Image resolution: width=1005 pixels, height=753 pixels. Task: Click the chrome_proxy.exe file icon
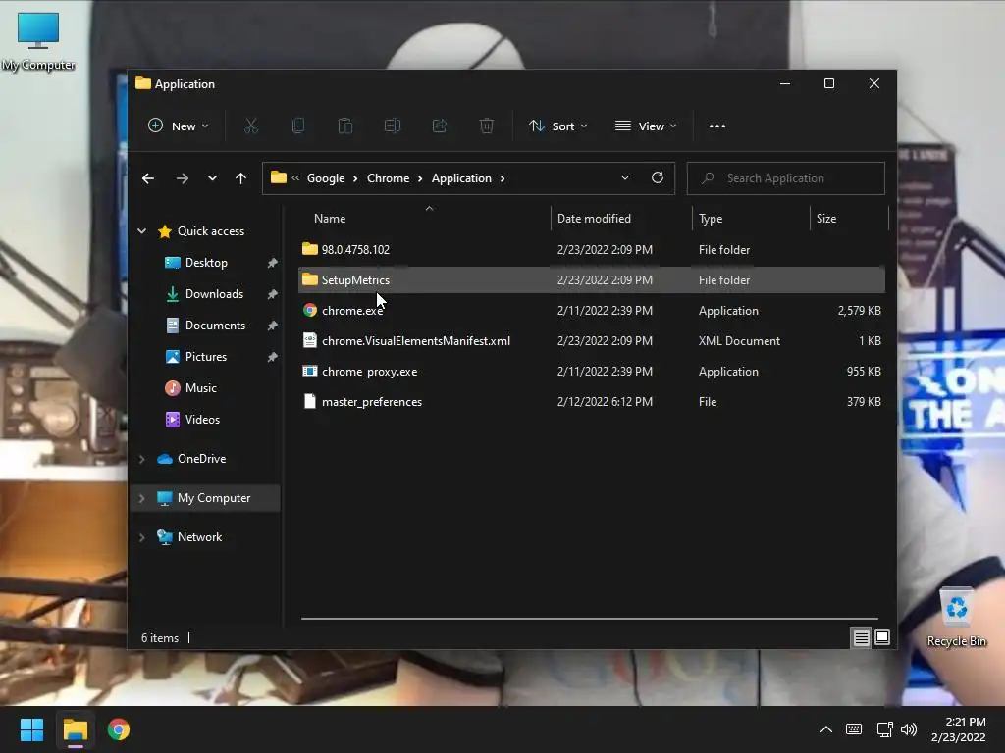(310, 372)
